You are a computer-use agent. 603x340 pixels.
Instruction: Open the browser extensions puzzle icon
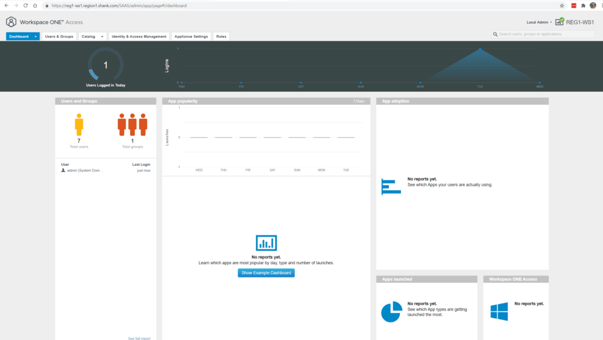click(x=583, y=5)
